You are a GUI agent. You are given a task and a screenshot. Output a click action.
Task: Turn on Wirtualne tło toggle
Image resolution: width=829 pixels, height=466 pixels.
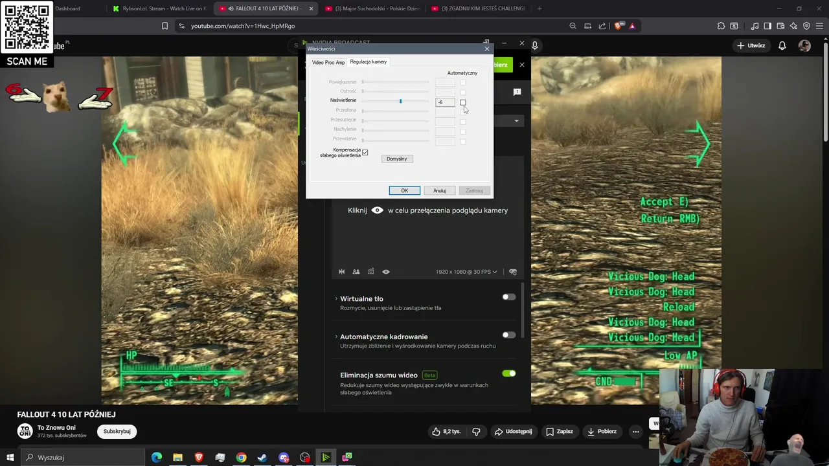click(509, 297)
